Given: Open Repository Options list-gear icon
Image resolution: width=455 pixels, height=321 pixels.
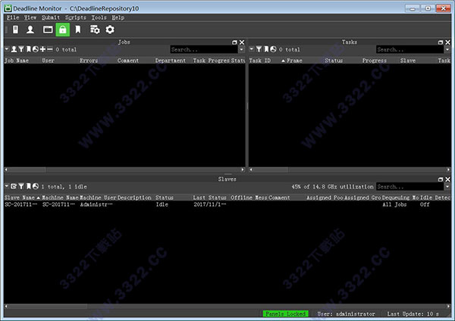Looking at the screenshot, I should 95,30.
